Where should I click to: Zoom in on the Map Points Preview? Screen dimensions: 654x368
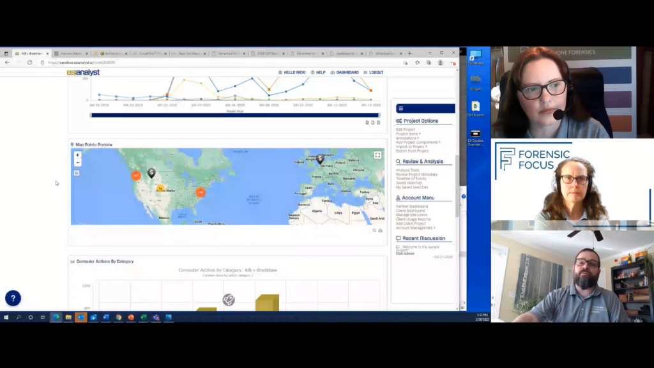[x=77, y=155]
